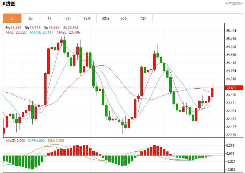Click the MA20: 23.486 indicator label
The height and width of the screenshot is (173, 245).
pos(68,33)
